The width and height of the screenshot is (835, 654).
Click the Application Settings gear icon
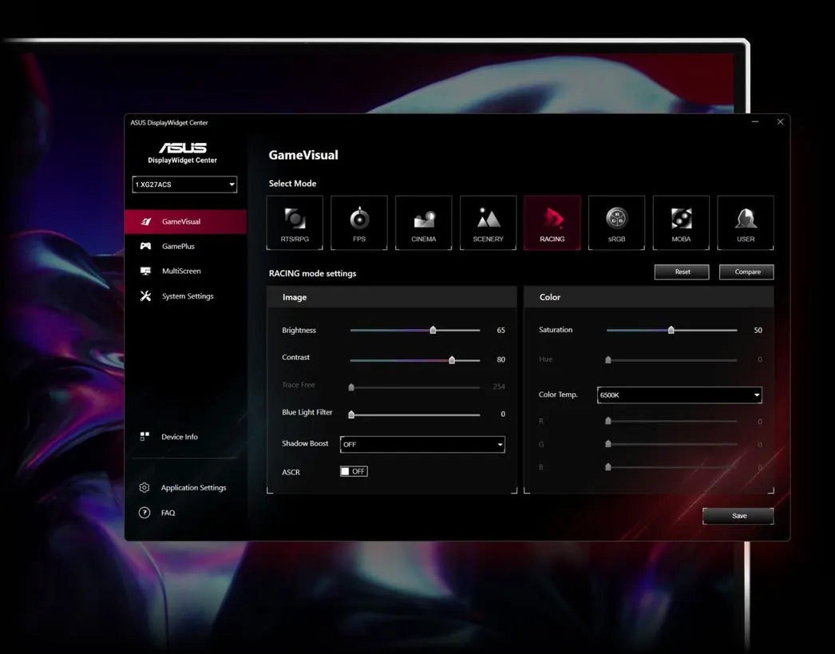tap(144, 488)
